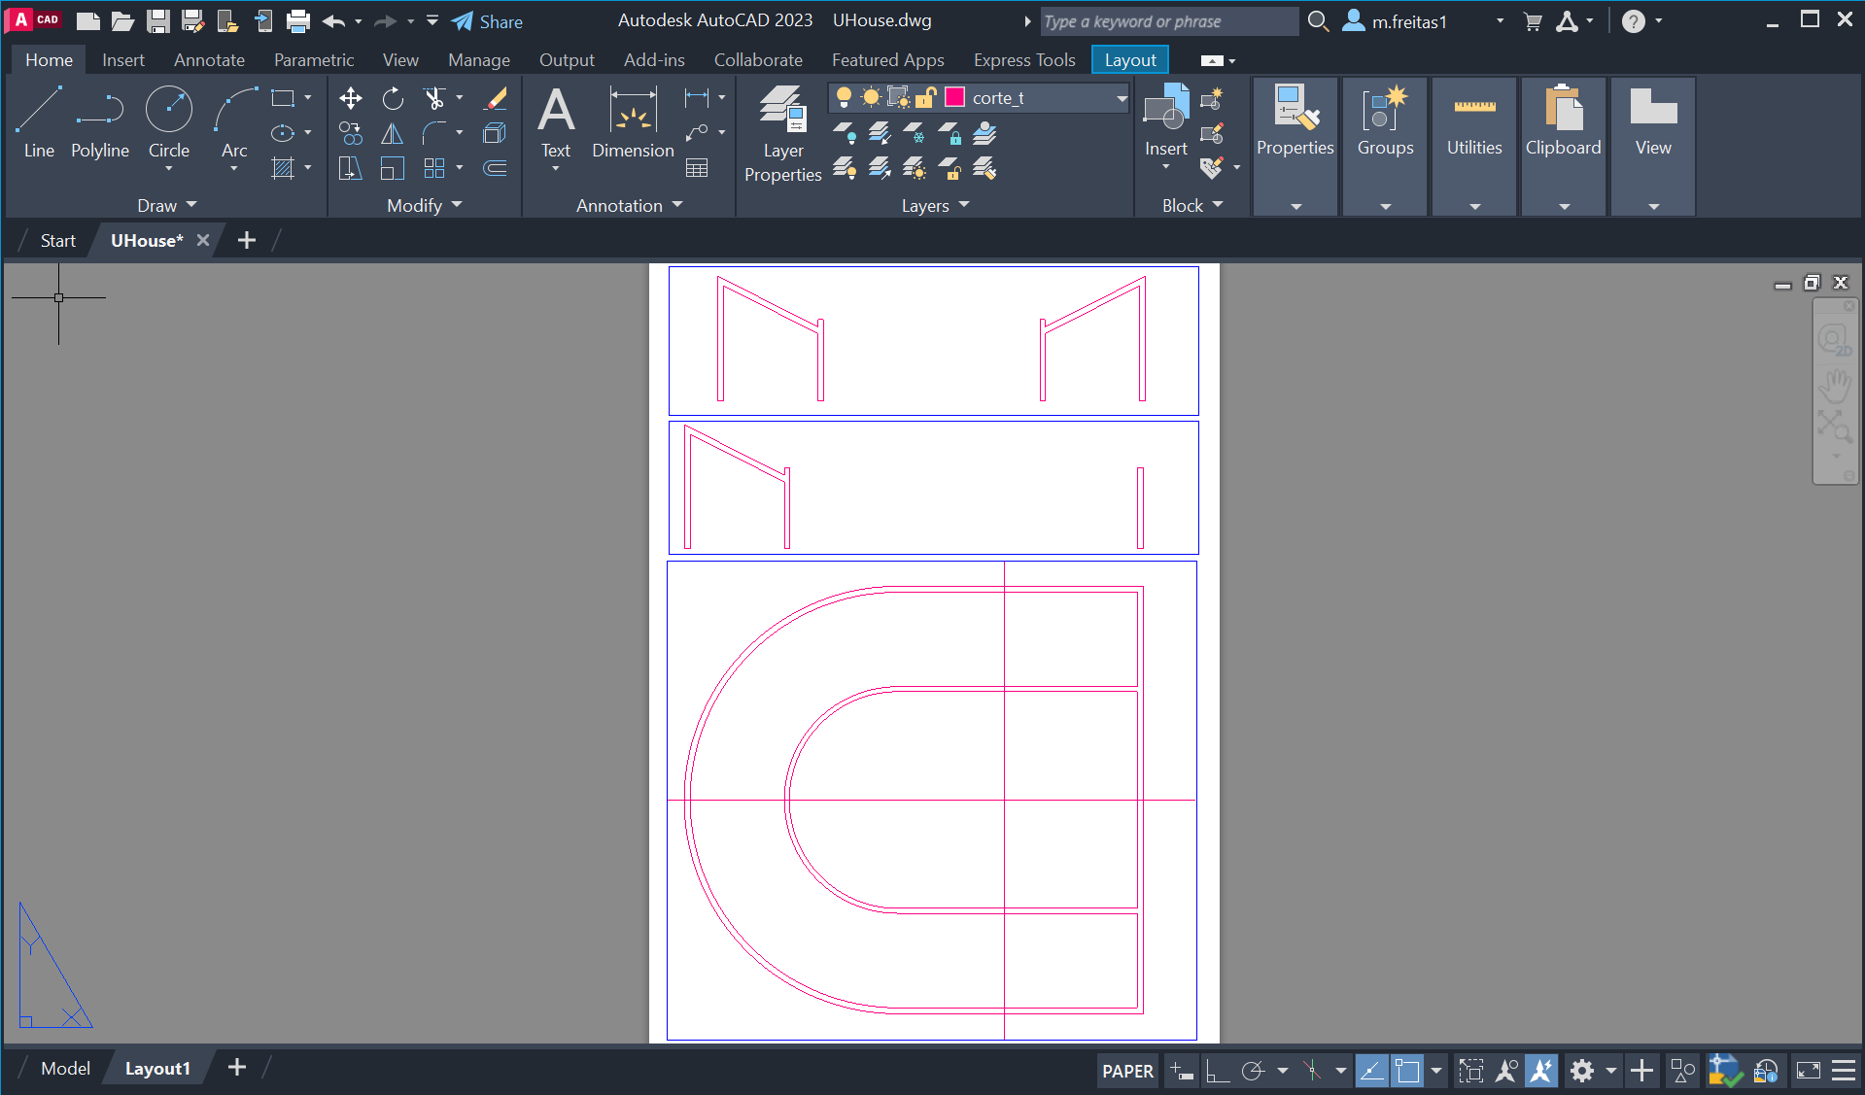Toggle PAPER space mode in status bar
The height and width of the screenshot is (1095, 1865).
1127,1071
